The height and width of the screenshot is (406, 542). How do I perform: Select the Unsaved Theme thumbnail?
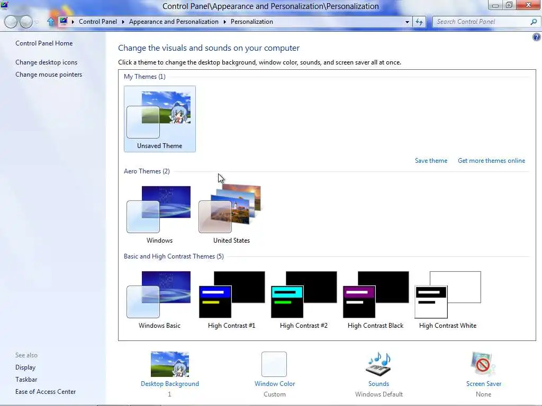pos(159,119)
